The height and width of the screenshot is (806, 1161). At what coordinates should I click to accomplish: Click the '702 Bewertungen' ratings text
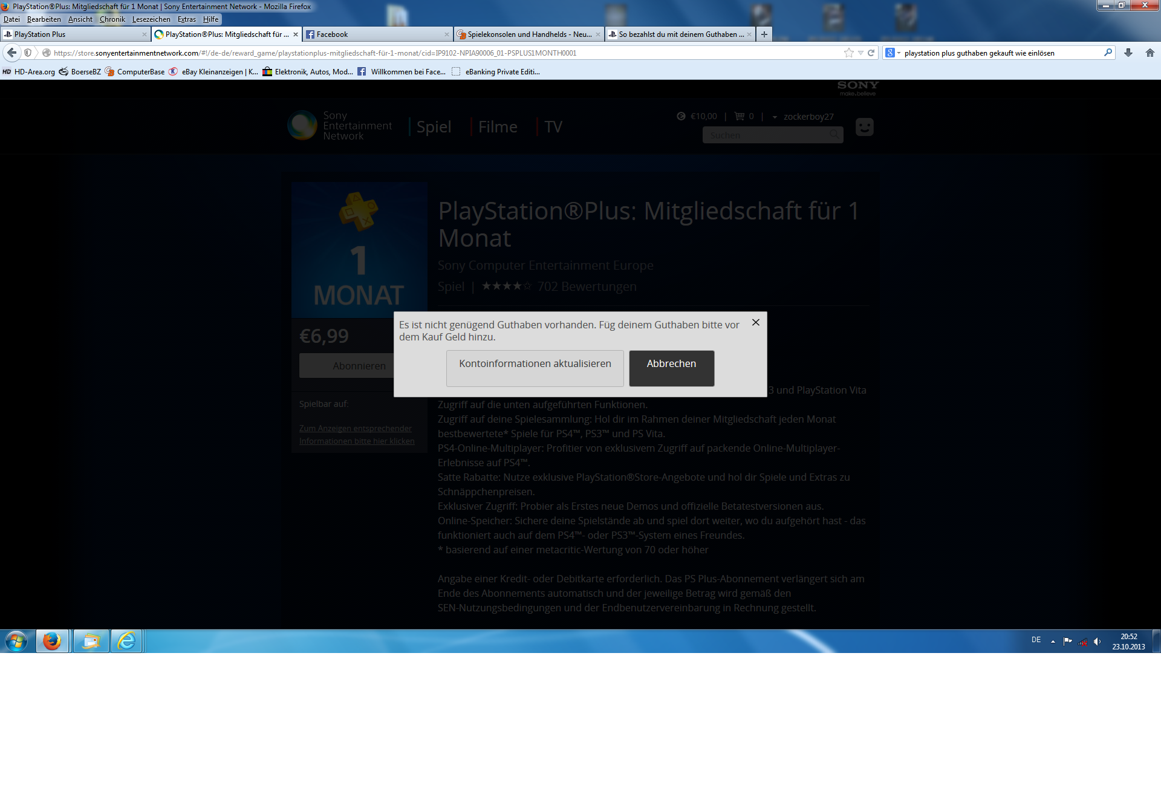click(x=587, y=287)
